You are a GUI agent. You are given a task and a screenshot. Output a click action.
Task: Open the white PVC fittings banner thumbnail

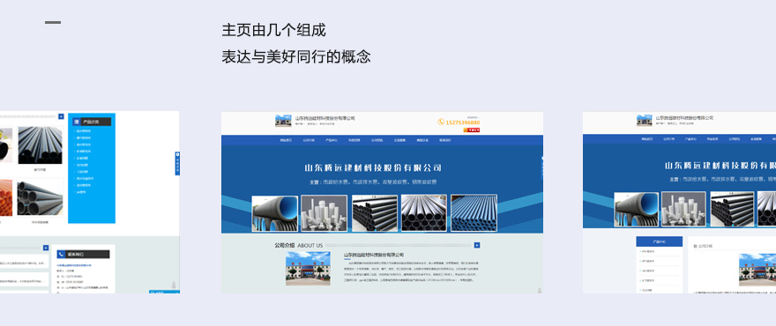click(x=325, y=213)
